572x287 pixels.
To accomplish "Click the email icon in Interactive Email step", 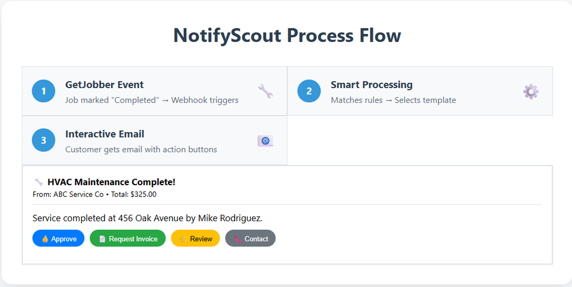I will [x=265, y=141].
